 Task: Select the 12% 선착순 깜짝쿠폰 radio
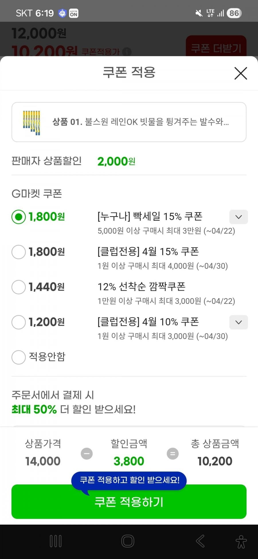click(19, 287)
